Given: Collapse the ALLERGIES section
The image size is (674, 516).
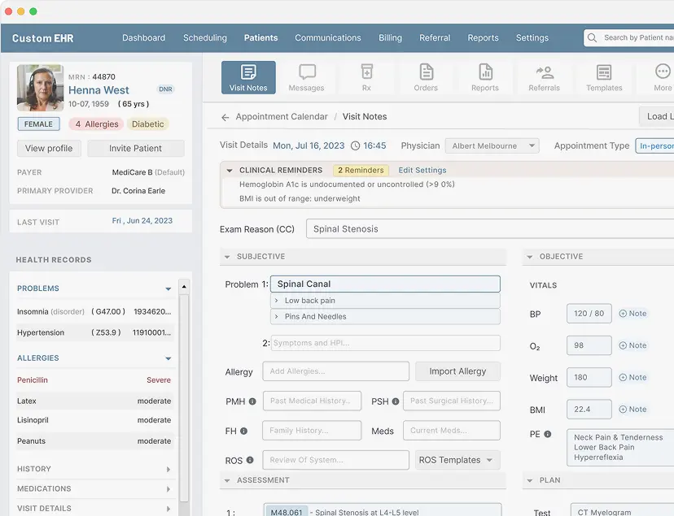Looking at the screenshot, I should click(169, 358).
